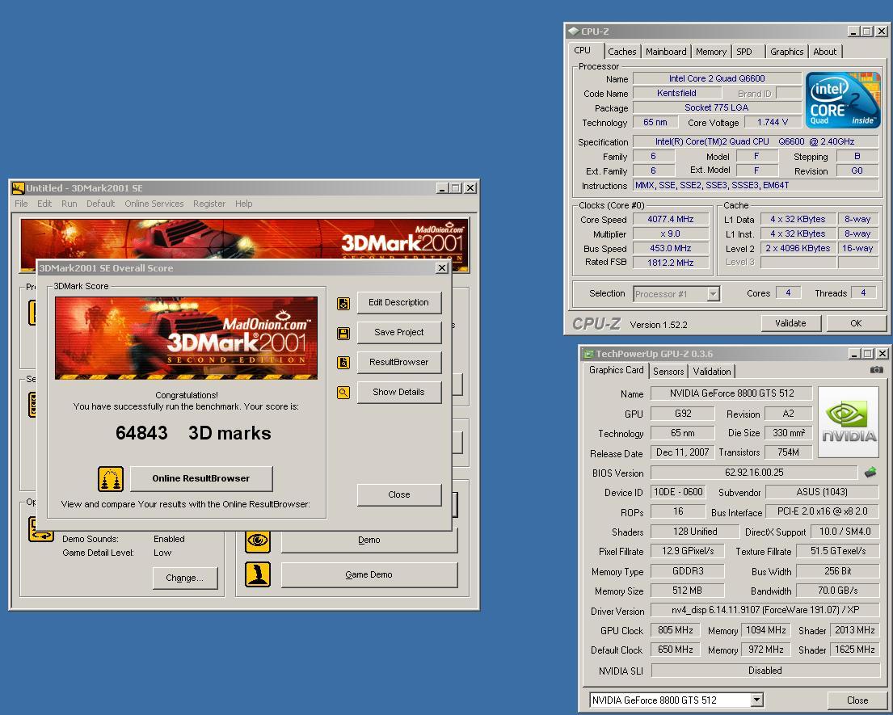Click the Validate button in CPU-Z
Viewport: 893px width, 715px height.
click(790, 323)
